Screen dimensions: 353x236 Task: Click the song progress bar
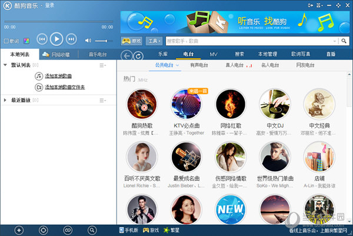58,22
